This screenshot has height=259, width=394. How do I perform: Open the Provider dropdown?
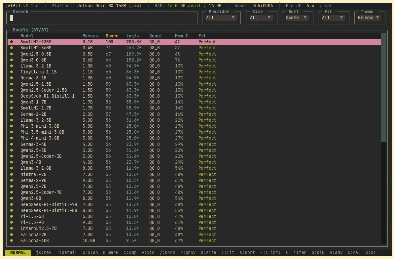pyautogui.click(x=221, y=18)
